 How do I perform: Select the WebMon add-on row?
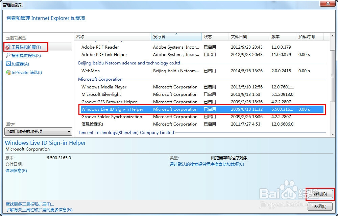[91, 71]
